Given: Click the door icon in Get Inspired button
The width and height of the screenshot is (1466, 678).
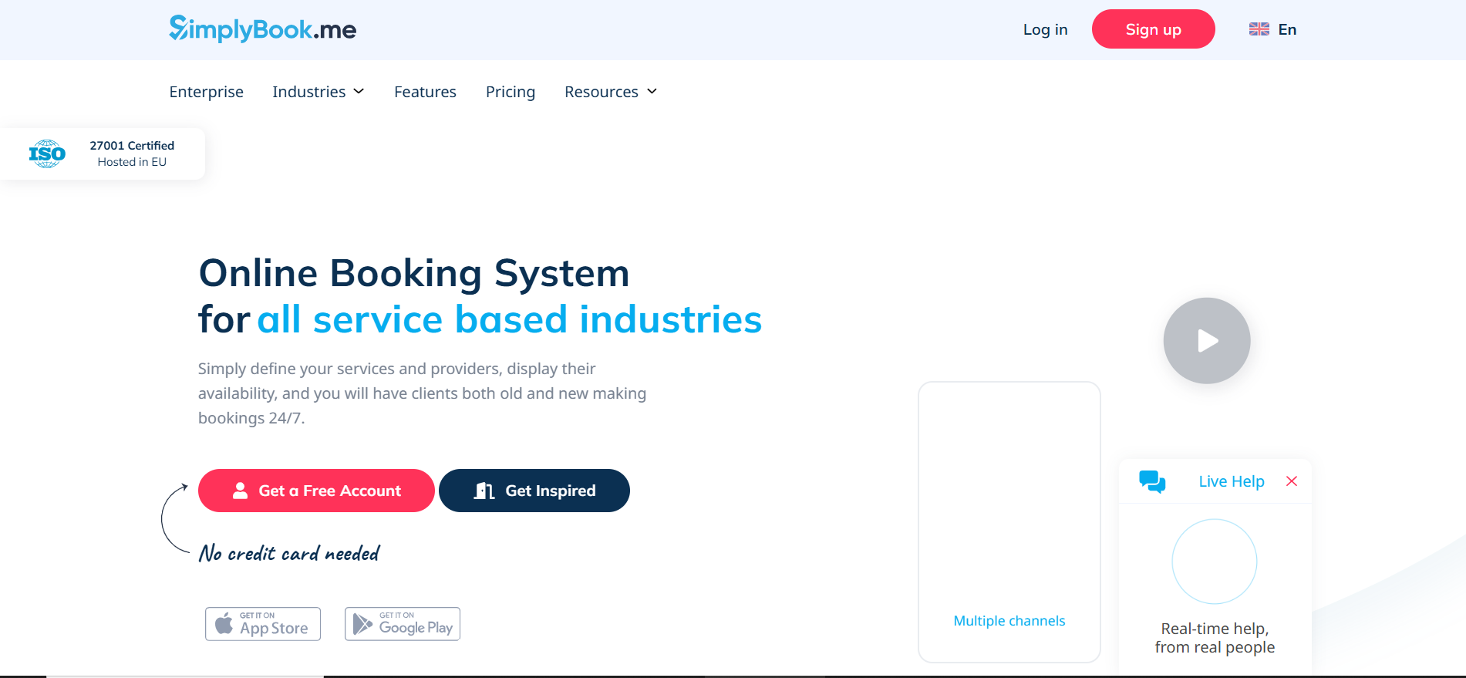Looking at the screenshot, I should [x=484, y=491].
